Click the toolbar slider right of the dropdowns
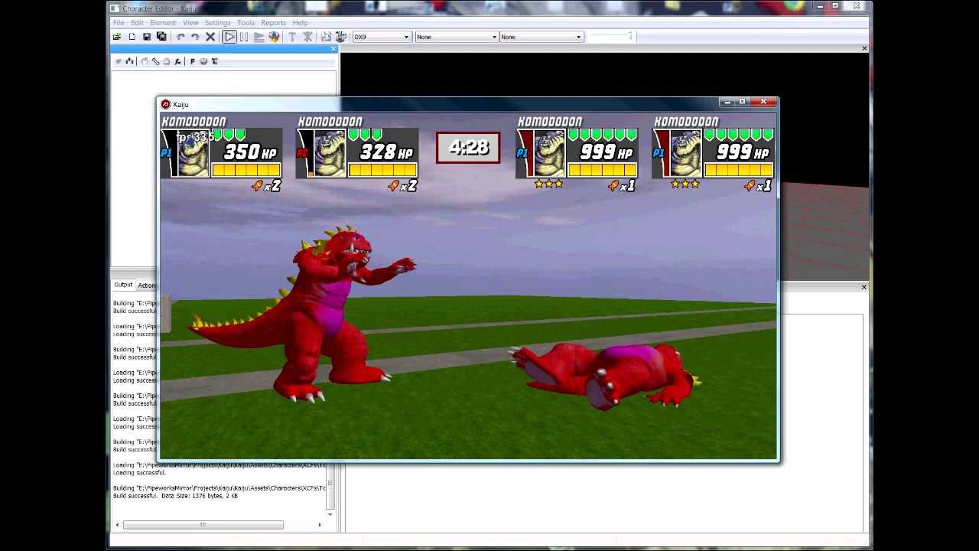The image size is (979, 551). (x=610, y=37)
